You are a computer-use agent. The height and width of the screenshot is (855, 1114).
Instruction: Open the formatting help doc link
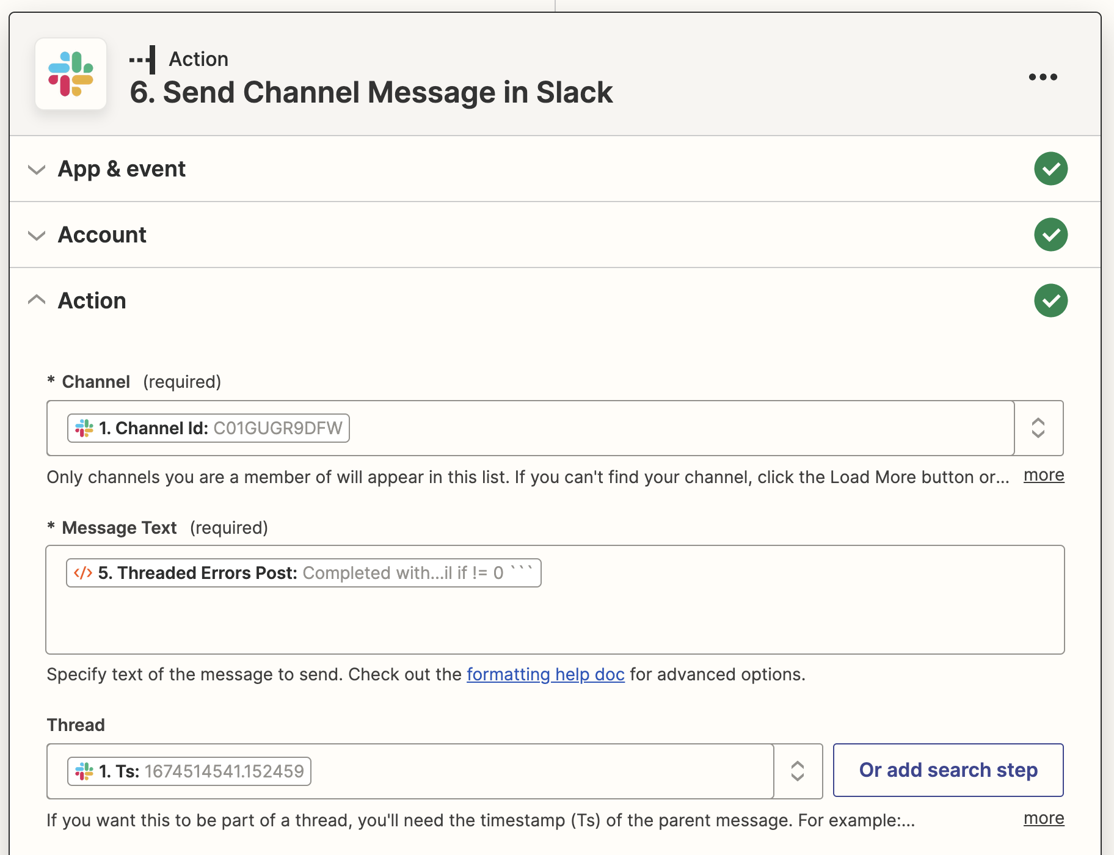click(545, 674)
